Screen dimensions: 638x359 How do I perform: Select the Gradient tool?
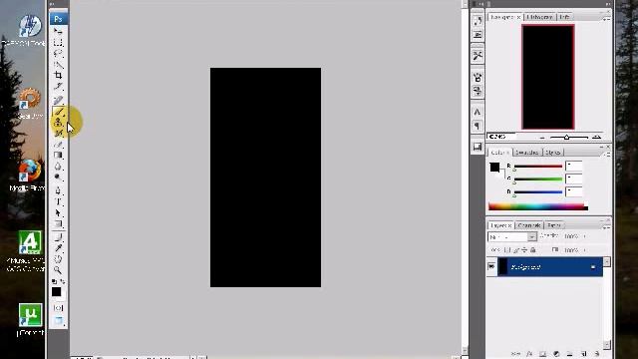click(58, 156)
